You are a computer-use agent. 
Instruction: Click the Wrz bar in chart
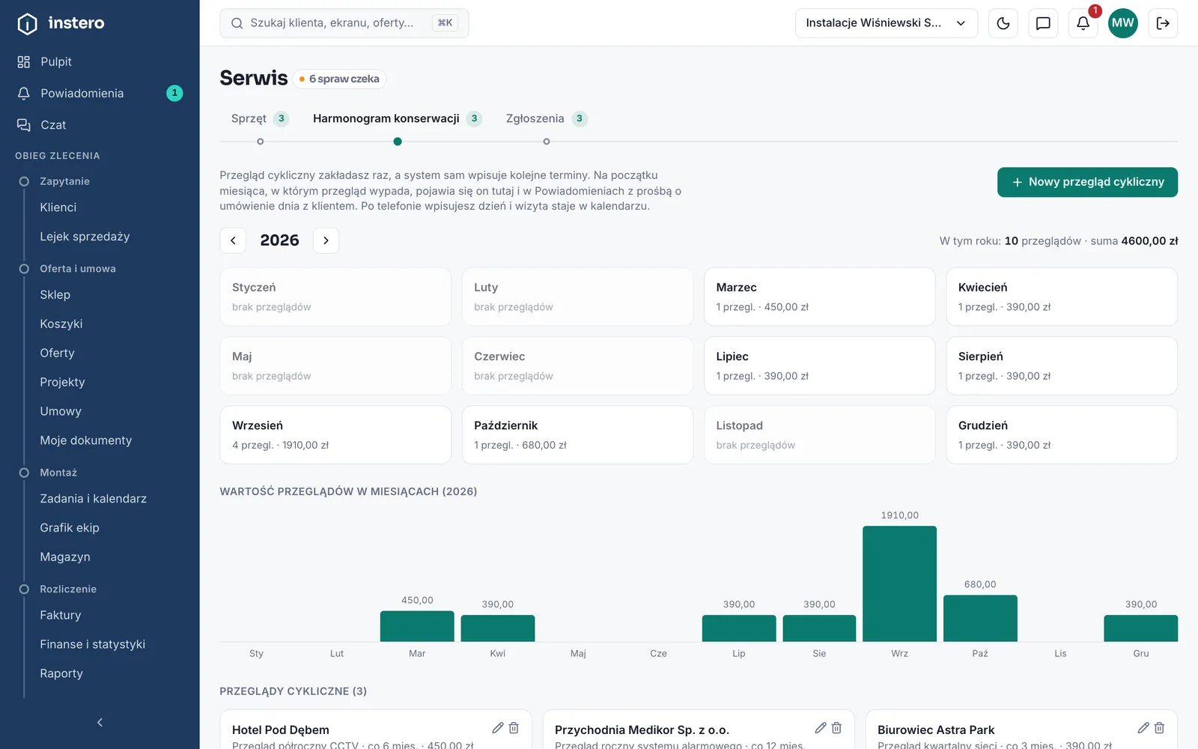click(899, 583)
